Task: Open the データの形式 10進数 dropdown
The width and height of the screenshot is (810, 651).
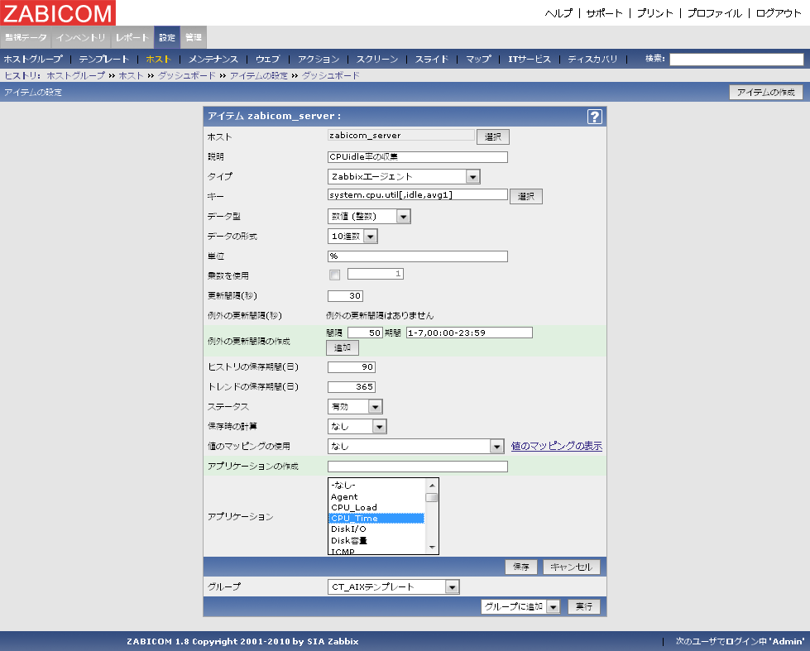Action: (352, 236)
